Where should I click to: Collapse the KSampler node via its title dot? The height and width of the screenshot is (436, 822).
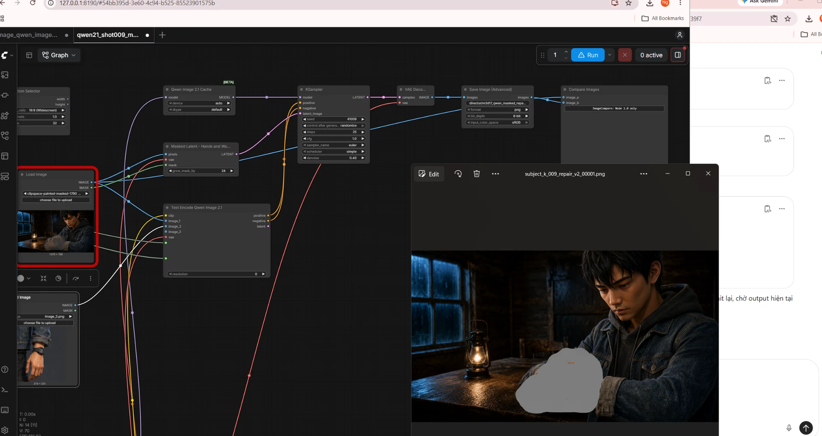(301, 90)
